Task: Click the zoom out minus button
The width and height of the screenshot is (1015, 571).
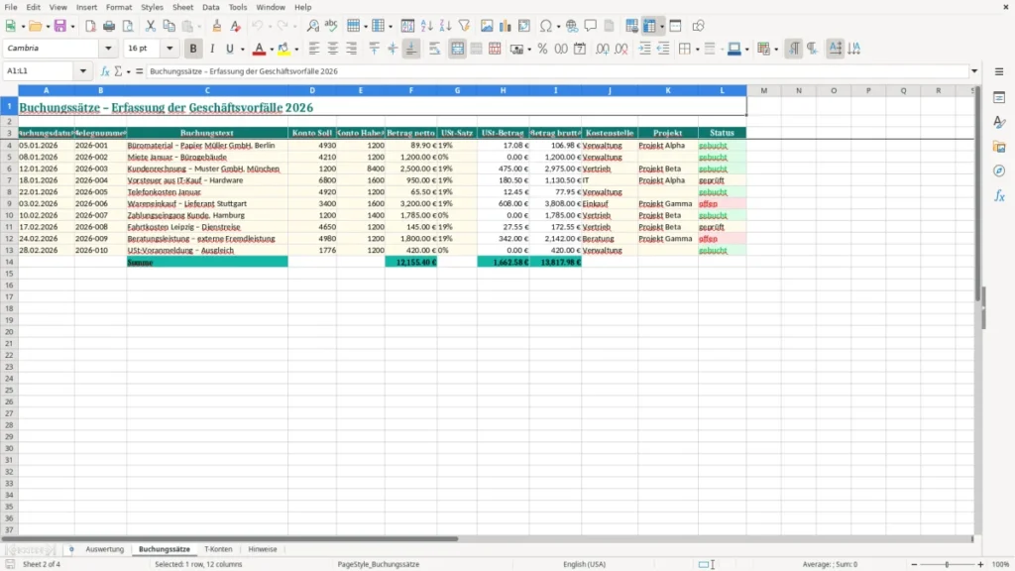Action: 914,564
